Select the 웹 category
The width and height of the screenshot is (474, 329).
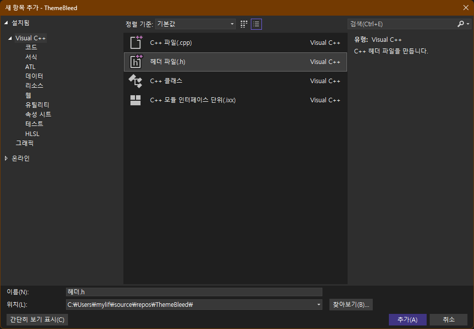point(28,95)
